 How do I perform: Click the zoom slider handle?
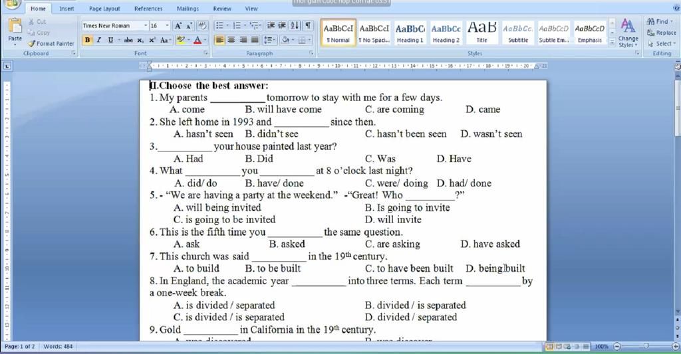tap(646, 346)
